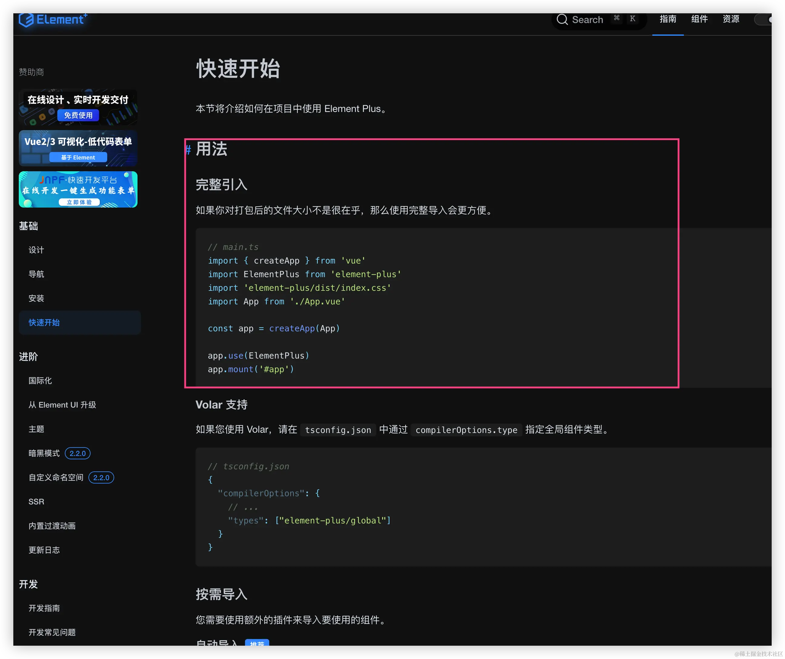Screen dimensions: 785x659
Task: Open the 更新日志 page
Action: (44, 549)
